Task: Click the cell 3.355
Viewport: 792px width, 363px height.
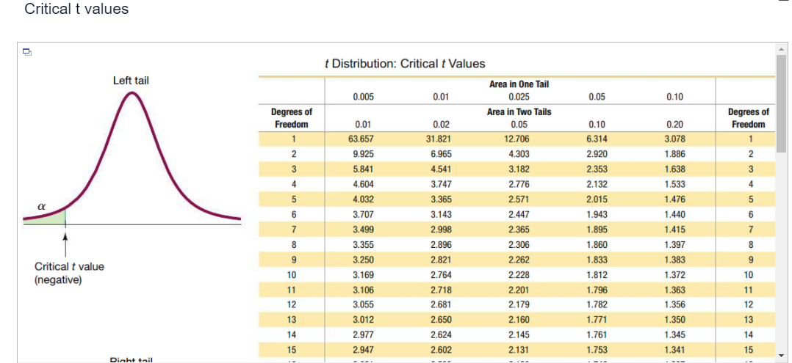Action: 363,245
